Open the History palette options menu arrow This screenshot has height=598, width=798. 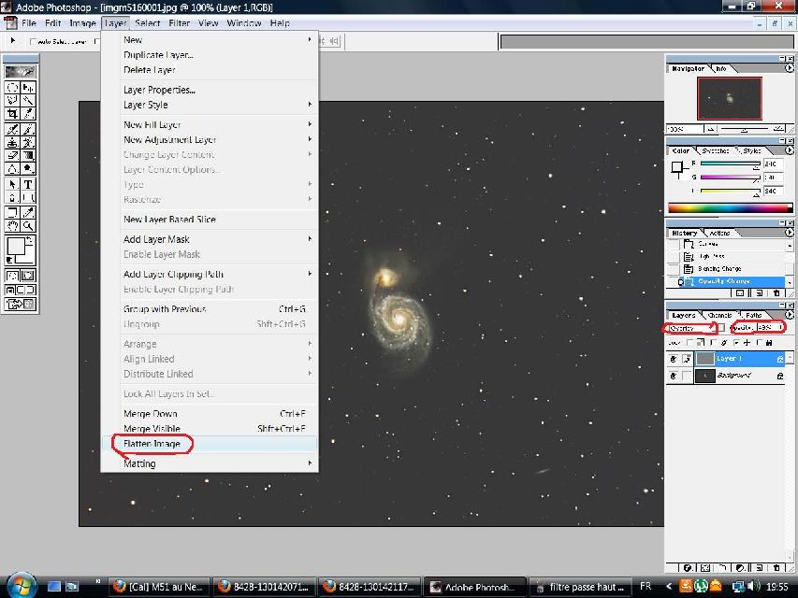(x=789, y=233)
